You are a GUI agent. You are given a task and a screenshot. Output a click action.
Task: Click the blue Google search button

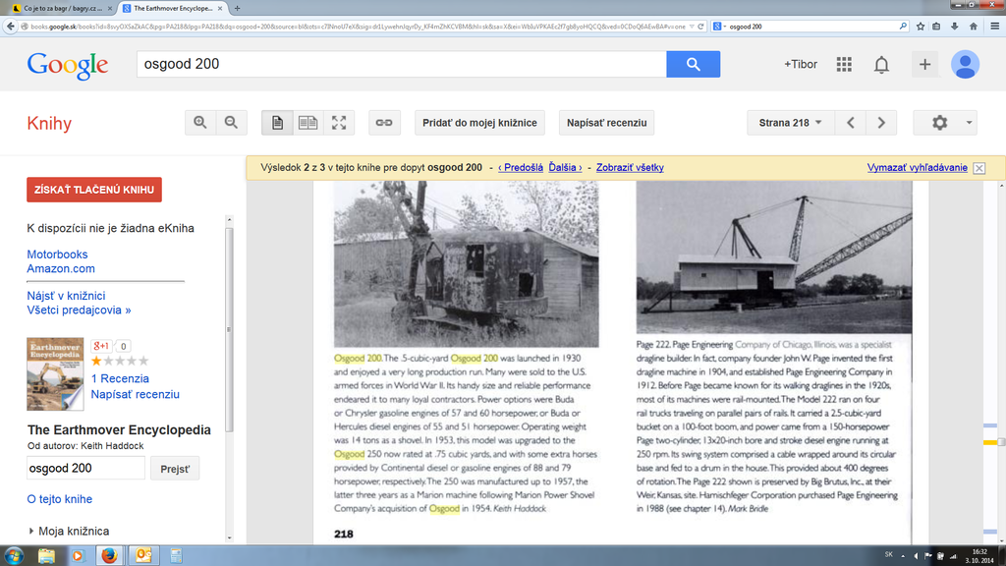click(x=693, y=64)
